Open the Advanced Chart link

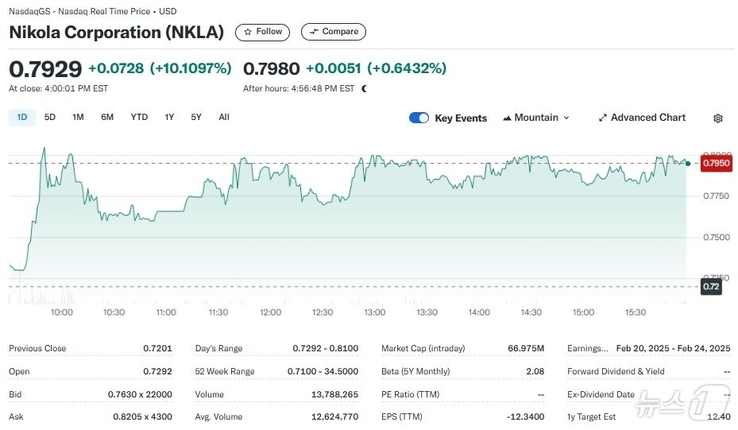pyautogui.click(x=647, y=118)
